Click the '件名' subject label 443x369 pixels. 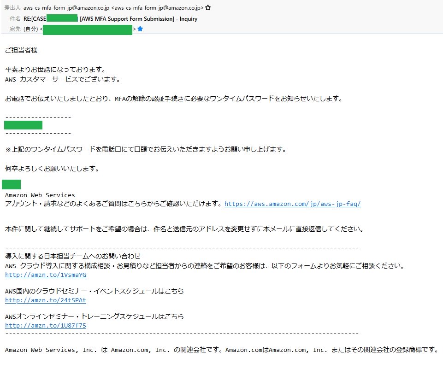tap(15, 19)
